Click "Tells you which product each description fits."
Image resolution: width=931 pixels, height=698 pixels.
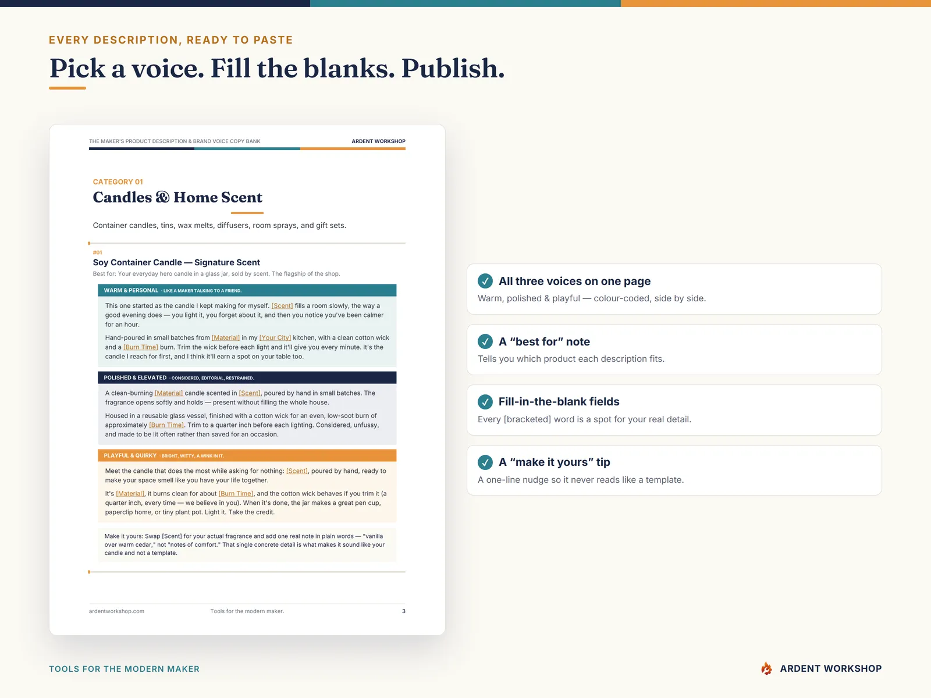tap(571, 359)
